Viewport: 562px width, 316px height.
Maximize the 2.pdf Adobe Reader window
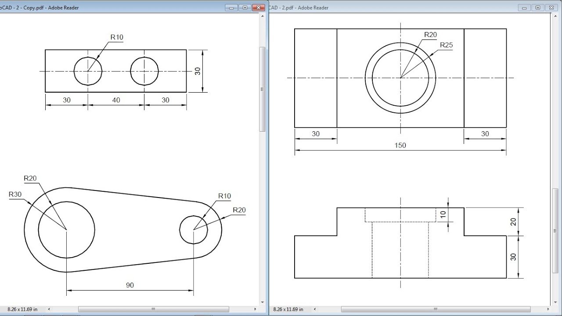pyautogui.click(x=537, y=7)
